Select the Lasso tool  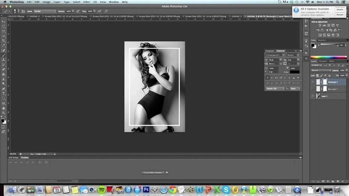click(x=4, y=31)
